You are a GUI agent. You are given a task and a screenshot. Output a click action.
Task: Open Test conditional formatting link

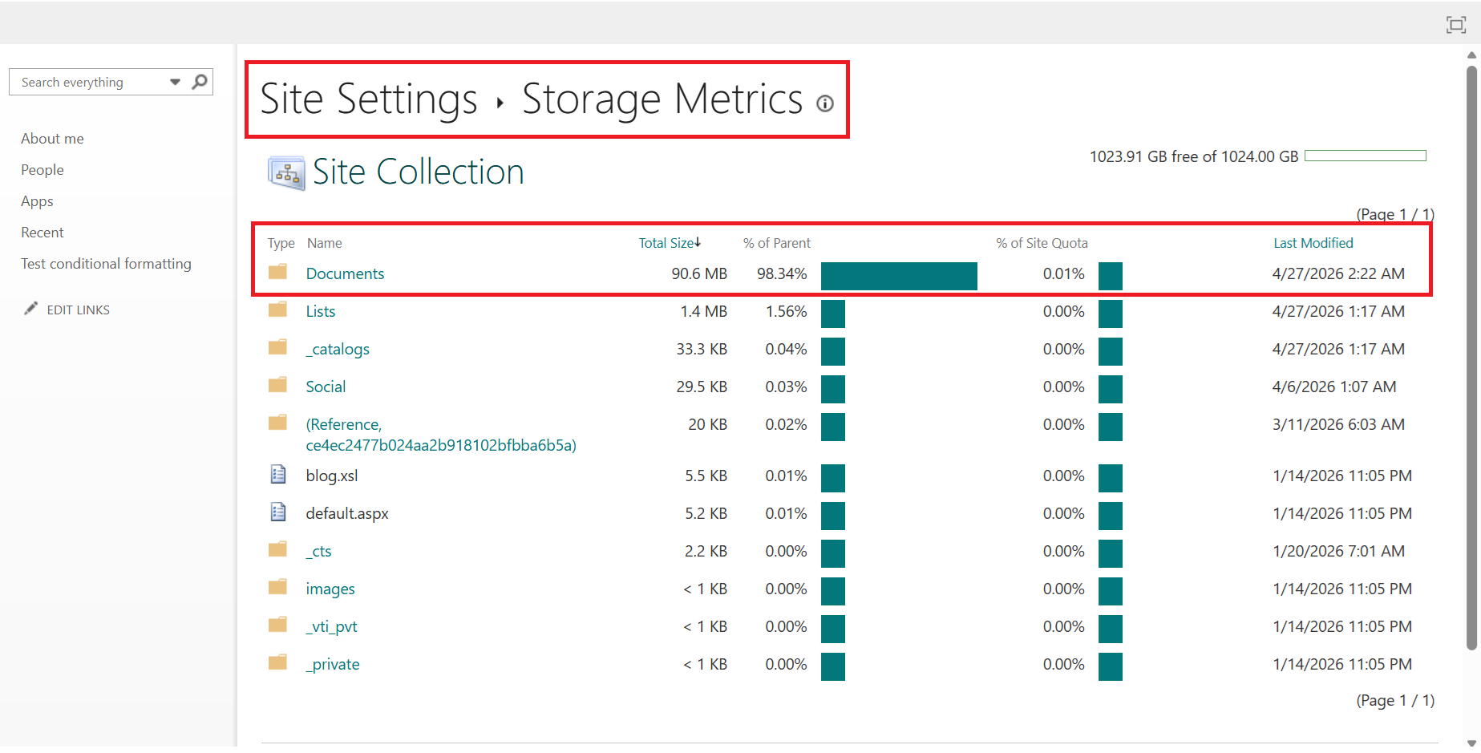(106, 264)
